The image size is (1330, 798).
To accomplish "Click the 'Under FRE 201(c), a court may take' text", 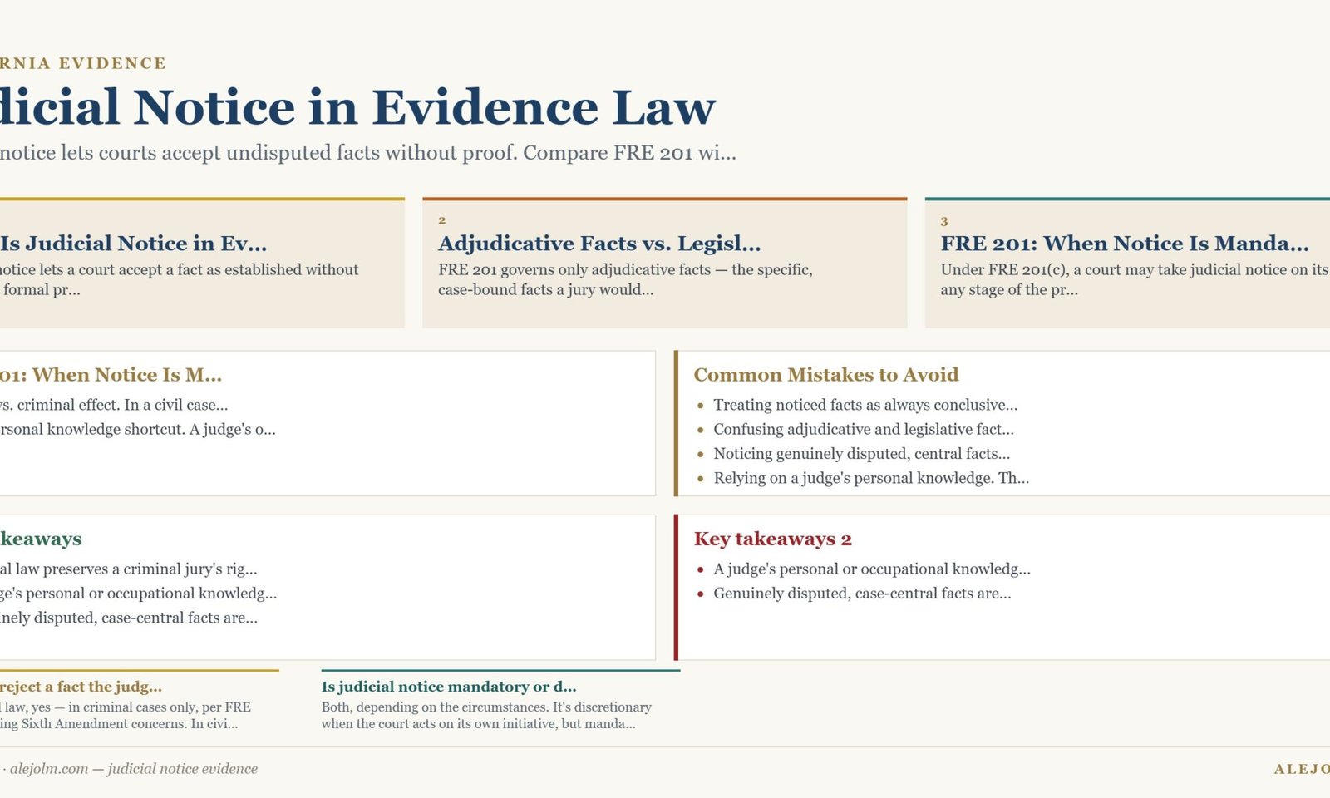I will point(1135,279).
